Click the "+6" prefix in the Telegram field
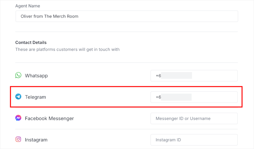The width and height of the screenshot is (254, 149). (x=158, y=97)
